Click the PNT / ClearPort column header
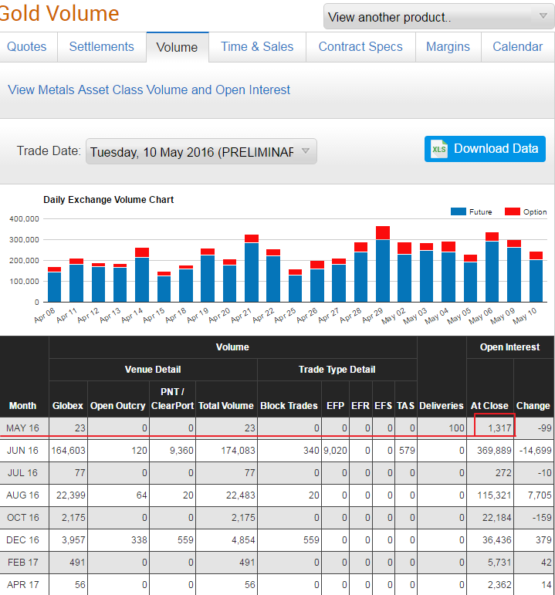555x595 pixels. (x=172, y=399)
